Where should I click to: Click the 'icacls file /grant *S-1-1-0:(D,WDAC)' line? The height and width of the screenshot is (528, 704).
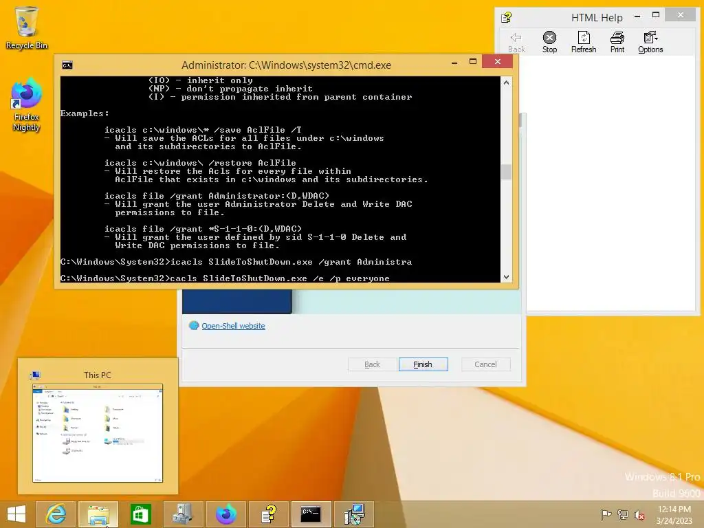203,229
